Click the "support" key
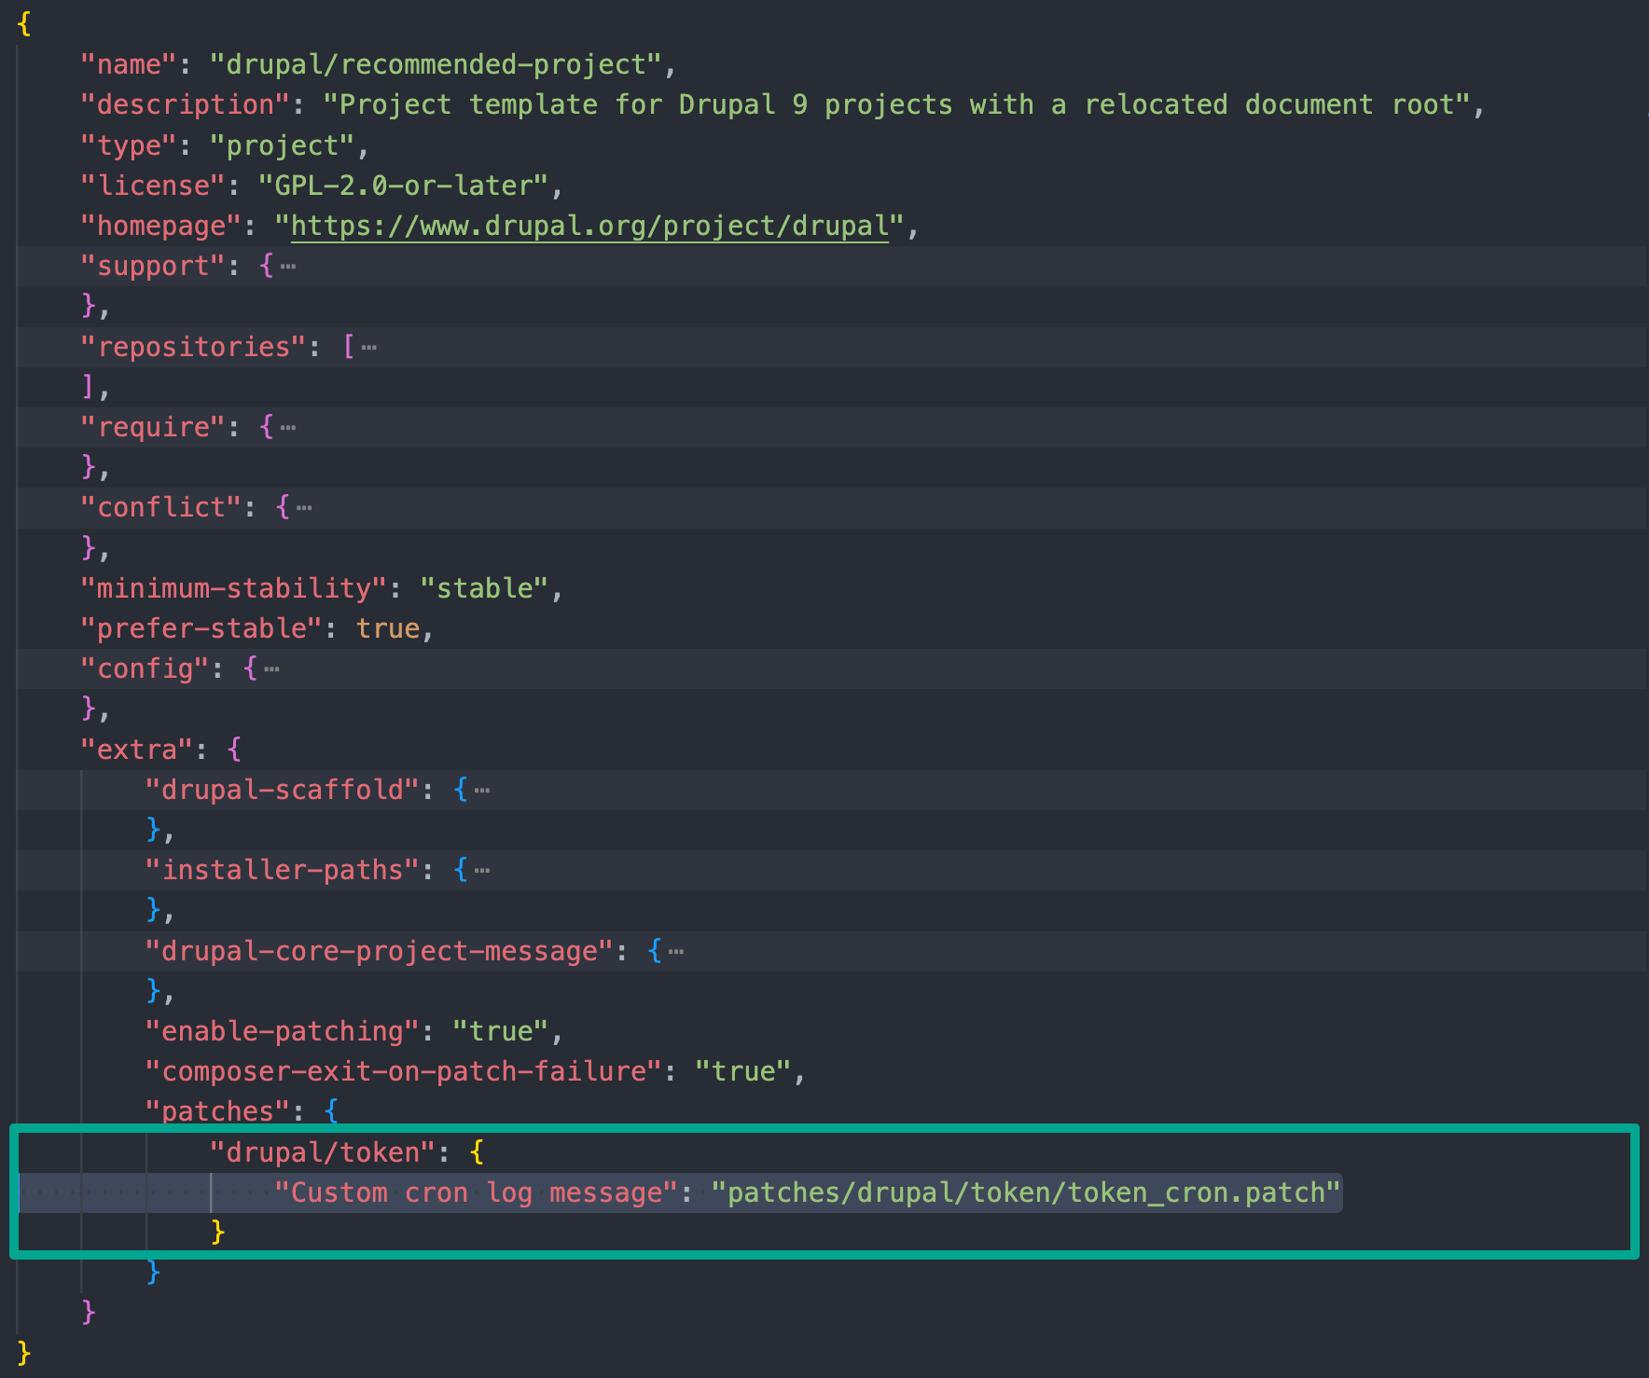 pos(153,267)
